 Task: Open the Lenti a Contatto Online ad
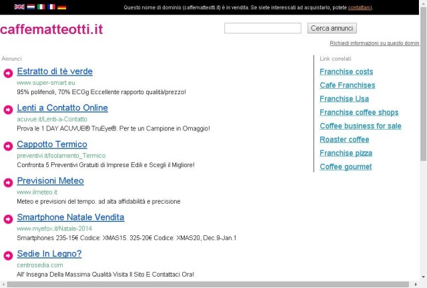(x=62, y=108)
